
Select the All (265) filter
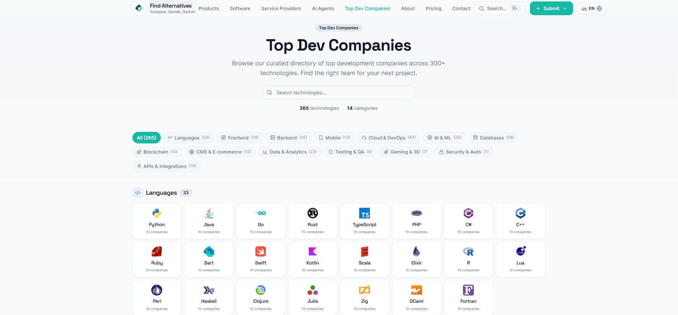[x=147, y=138]
